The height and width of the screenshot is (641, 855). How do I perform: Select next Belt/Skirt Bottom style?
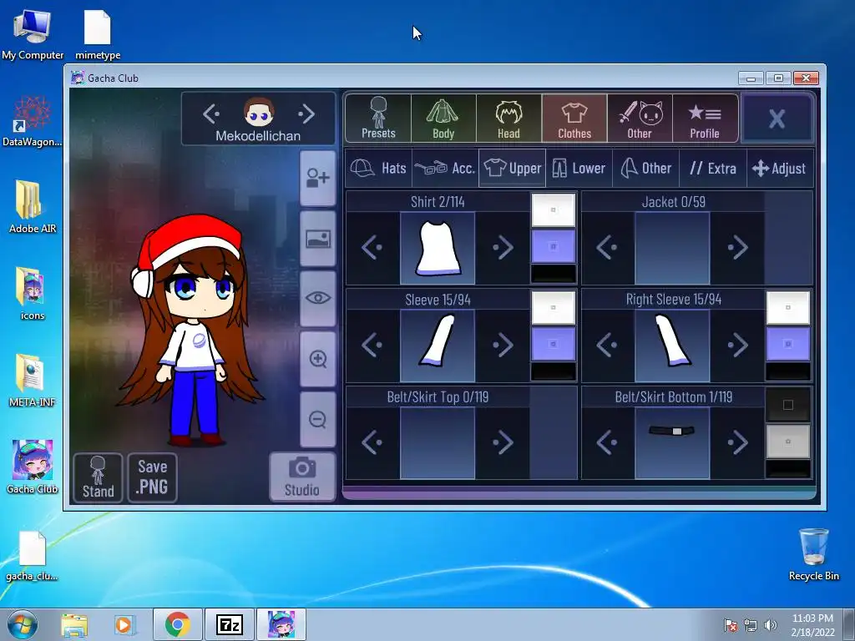[x=737, y=442]
